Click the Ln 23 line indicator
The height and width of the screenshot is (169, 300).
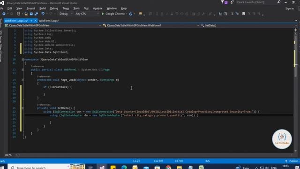point(136,161)
